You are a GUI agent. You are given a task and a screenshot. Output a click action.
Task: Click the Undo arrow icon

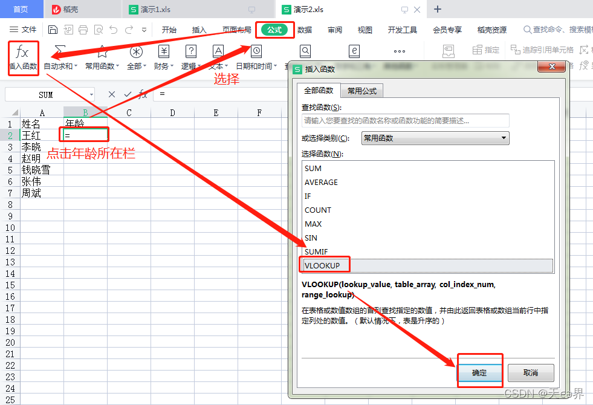pos(114,30)
